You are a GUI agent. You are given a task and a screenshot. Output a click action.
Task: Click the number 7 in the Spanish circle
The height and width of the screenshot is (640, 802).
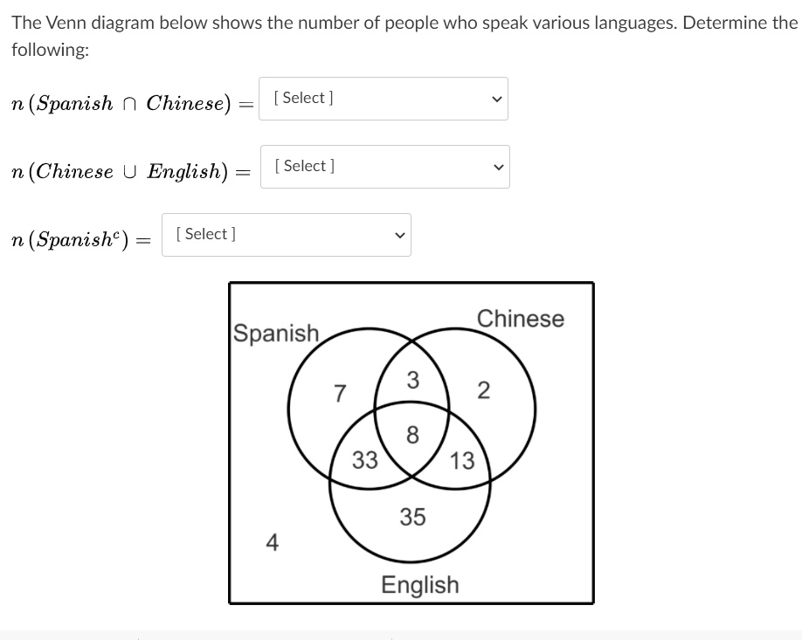coord(340,393)
